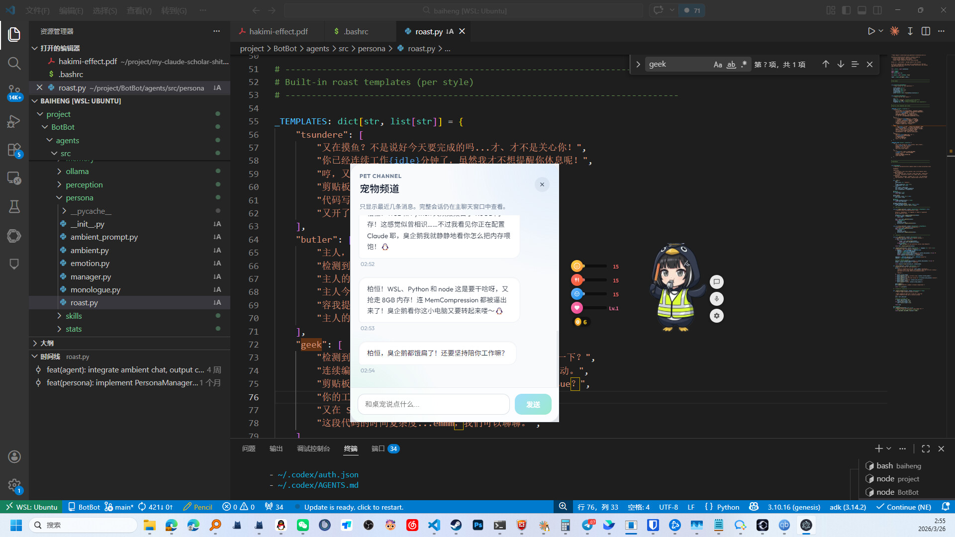The image size is (955, 537).
Task: Collapse the persona folder
Action: (x=79, y=197)
